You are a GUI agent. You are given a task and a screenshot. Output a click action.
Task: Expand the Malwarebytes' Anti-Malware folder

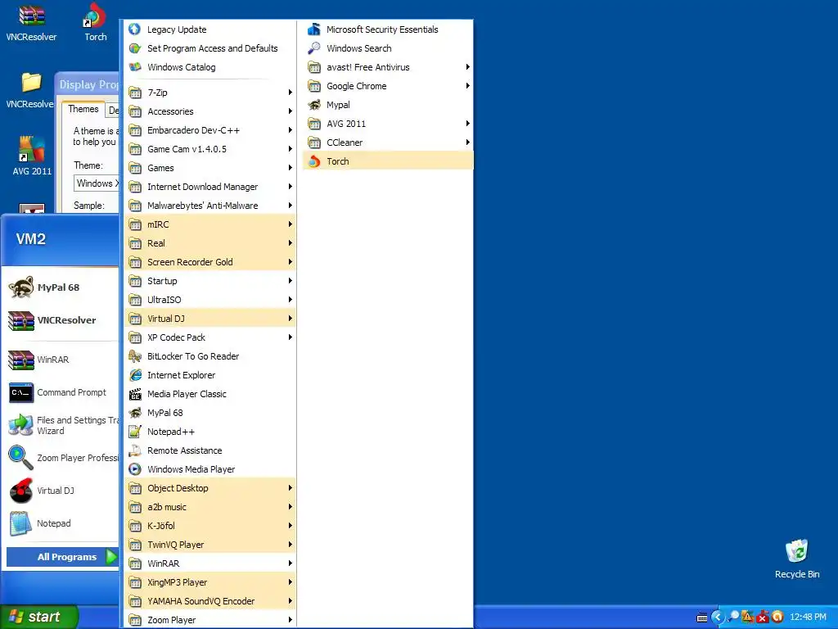(209, 206)
